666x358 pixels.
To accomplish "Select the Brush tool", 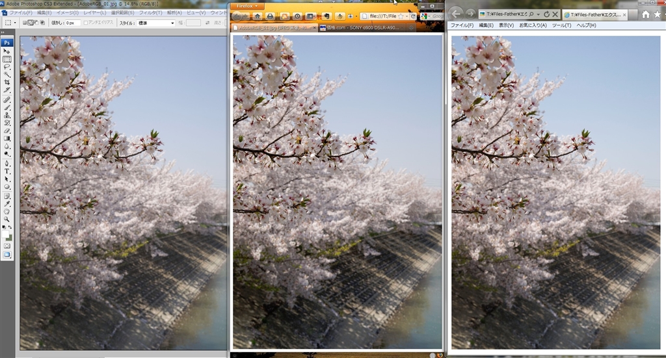I will coord(7,107).
